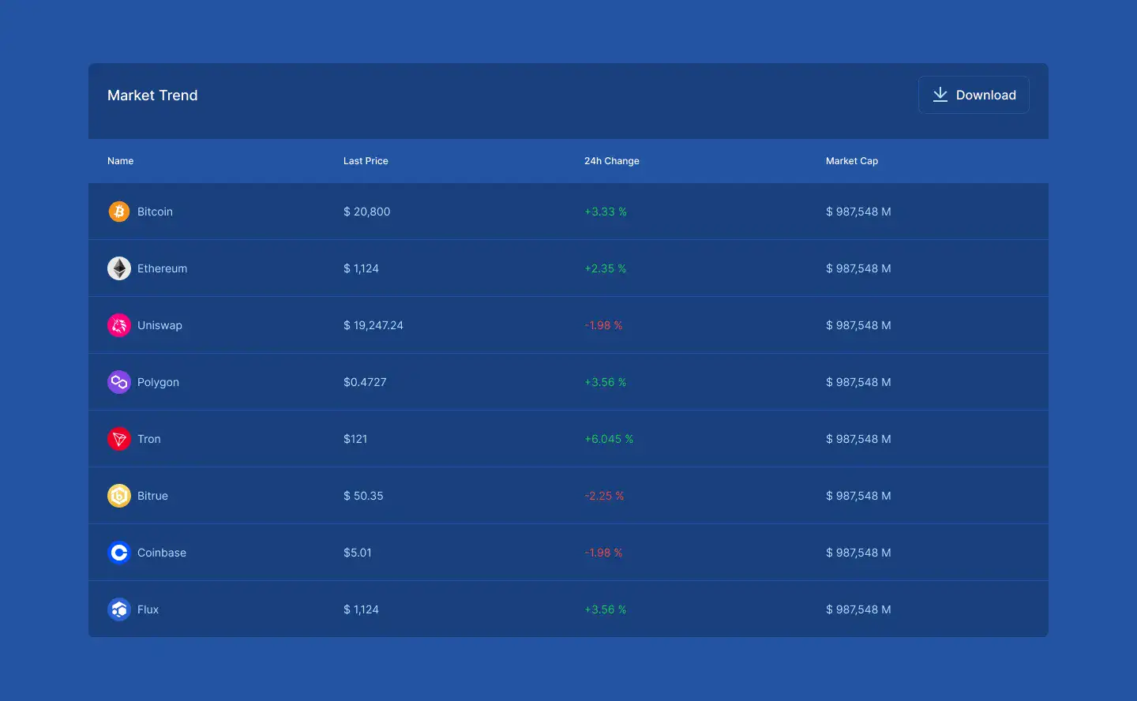Click the Download button

(x=974, y=95)
